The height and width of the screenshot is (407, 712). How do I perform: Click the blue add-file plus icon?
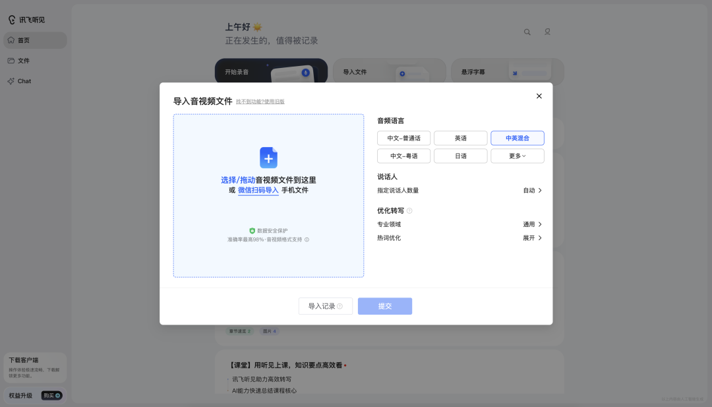pyautogui.click(x=268, y=158)
